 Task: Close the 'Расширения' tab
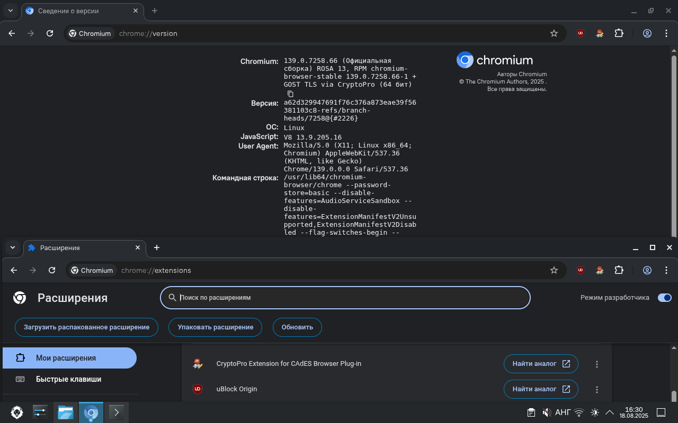pyautogui.click(x=138, y=247)
